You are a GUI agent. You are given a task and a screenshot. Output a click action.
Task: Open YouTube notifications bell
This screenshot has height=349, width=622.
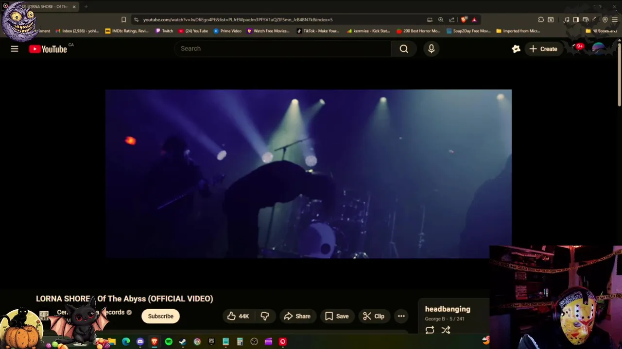tap(577, 48)
